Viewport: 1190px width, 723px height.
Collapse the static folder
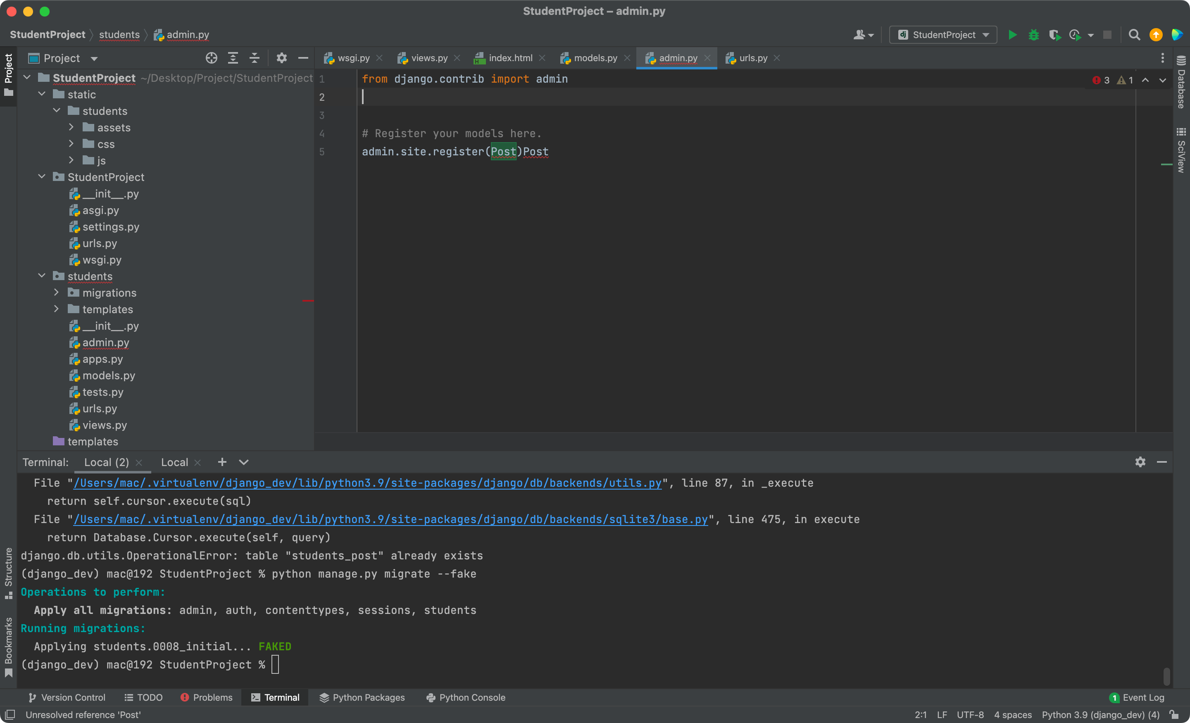click(x=42, y=94)
